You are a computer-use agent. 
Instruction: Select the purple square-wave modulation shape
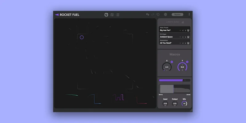coord(118,97)
